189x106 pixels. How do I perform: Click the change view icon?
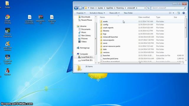170,13
